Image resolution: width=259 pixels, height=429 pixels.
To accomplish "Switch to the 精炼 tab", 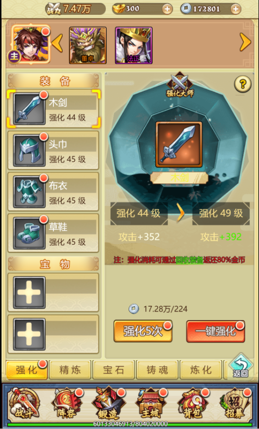I will click(x=70, y=370).
